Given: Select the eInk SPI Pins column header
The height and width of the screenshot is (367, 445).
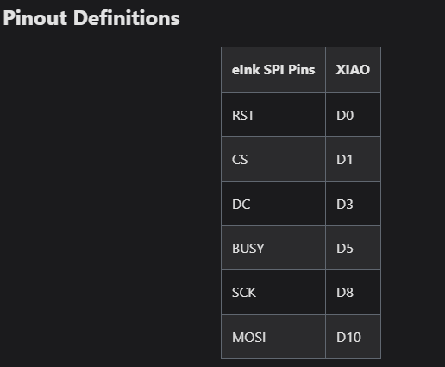Looking at the screenshot, I should [x=273, y=70].
